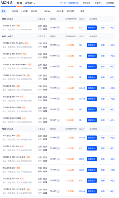Open calculator icon for 2022款 魅580 行政版
The width and height of the screenshot is (119, 198).
coord(59,120)
